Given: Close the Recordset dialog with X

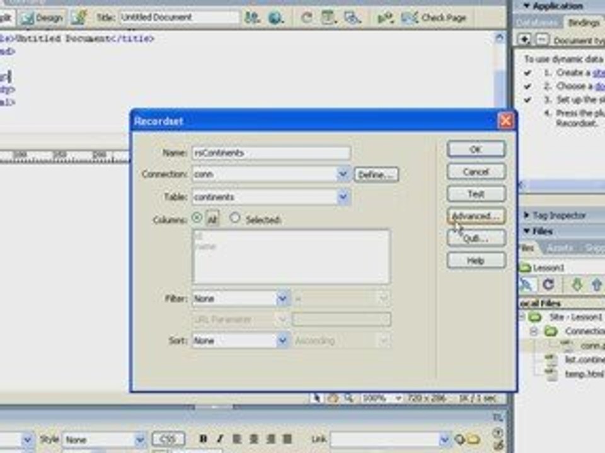Looking at the screenshot, I should pyautogui.click(x=505, y=121).
